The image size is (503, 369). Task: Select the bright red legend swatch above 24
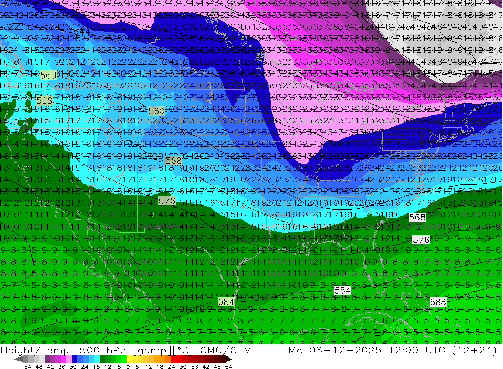point(173,359)
